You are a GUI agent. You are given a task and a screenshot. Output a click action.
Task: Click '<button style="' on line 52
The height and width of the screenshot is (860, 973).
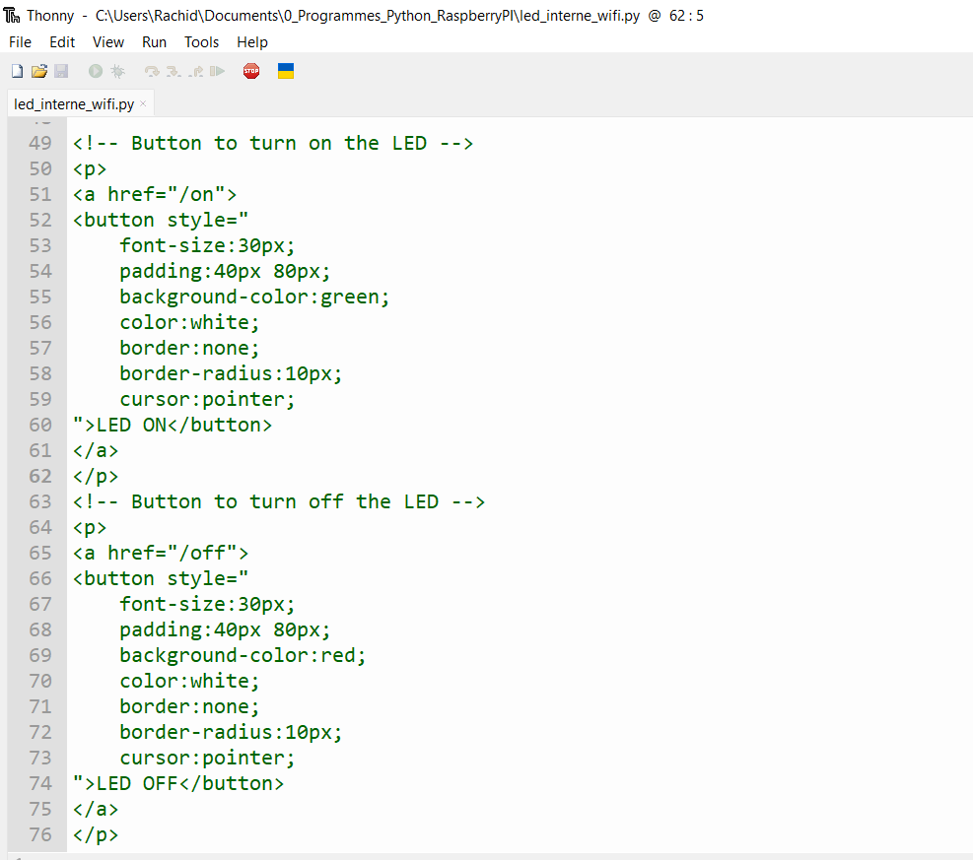[x=161, y=220]
